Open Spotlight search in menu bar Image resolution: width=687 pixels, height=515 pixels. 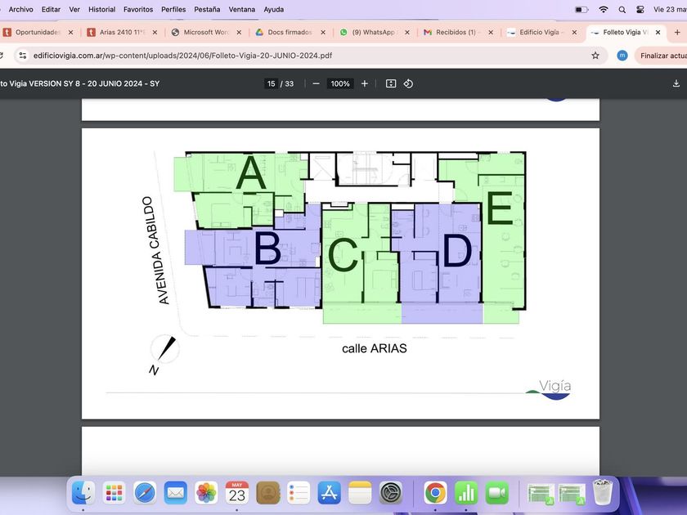pyautogui.click(x=622, y=9)
